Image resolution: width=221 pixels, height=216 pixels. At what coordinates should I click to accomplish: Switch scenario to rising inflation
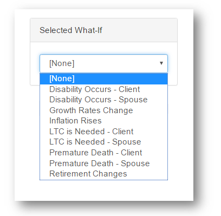pos(103,121)
